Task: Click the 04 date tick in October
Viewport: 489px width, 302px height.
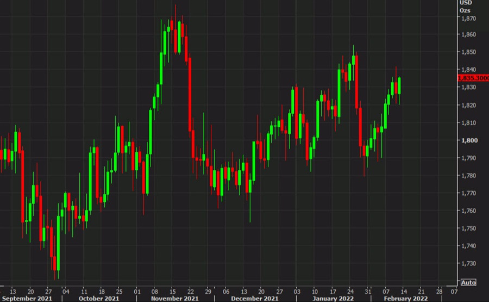Action: [66, 292]
